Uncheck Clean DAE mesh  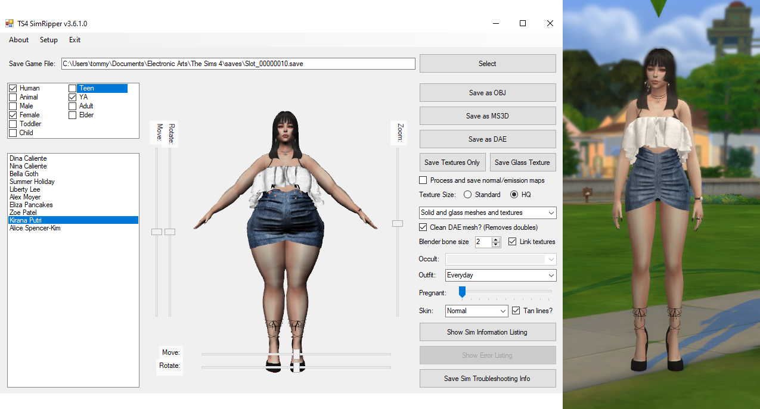coord(423,227)
